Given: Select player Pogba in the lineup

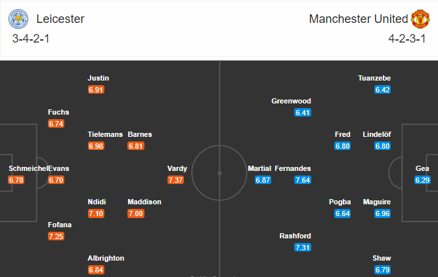Looking at the screenshot, I should click(339, 202).
